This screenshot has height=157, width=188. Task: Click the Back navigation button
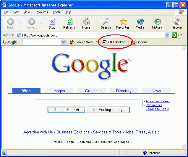click(11, 24)
